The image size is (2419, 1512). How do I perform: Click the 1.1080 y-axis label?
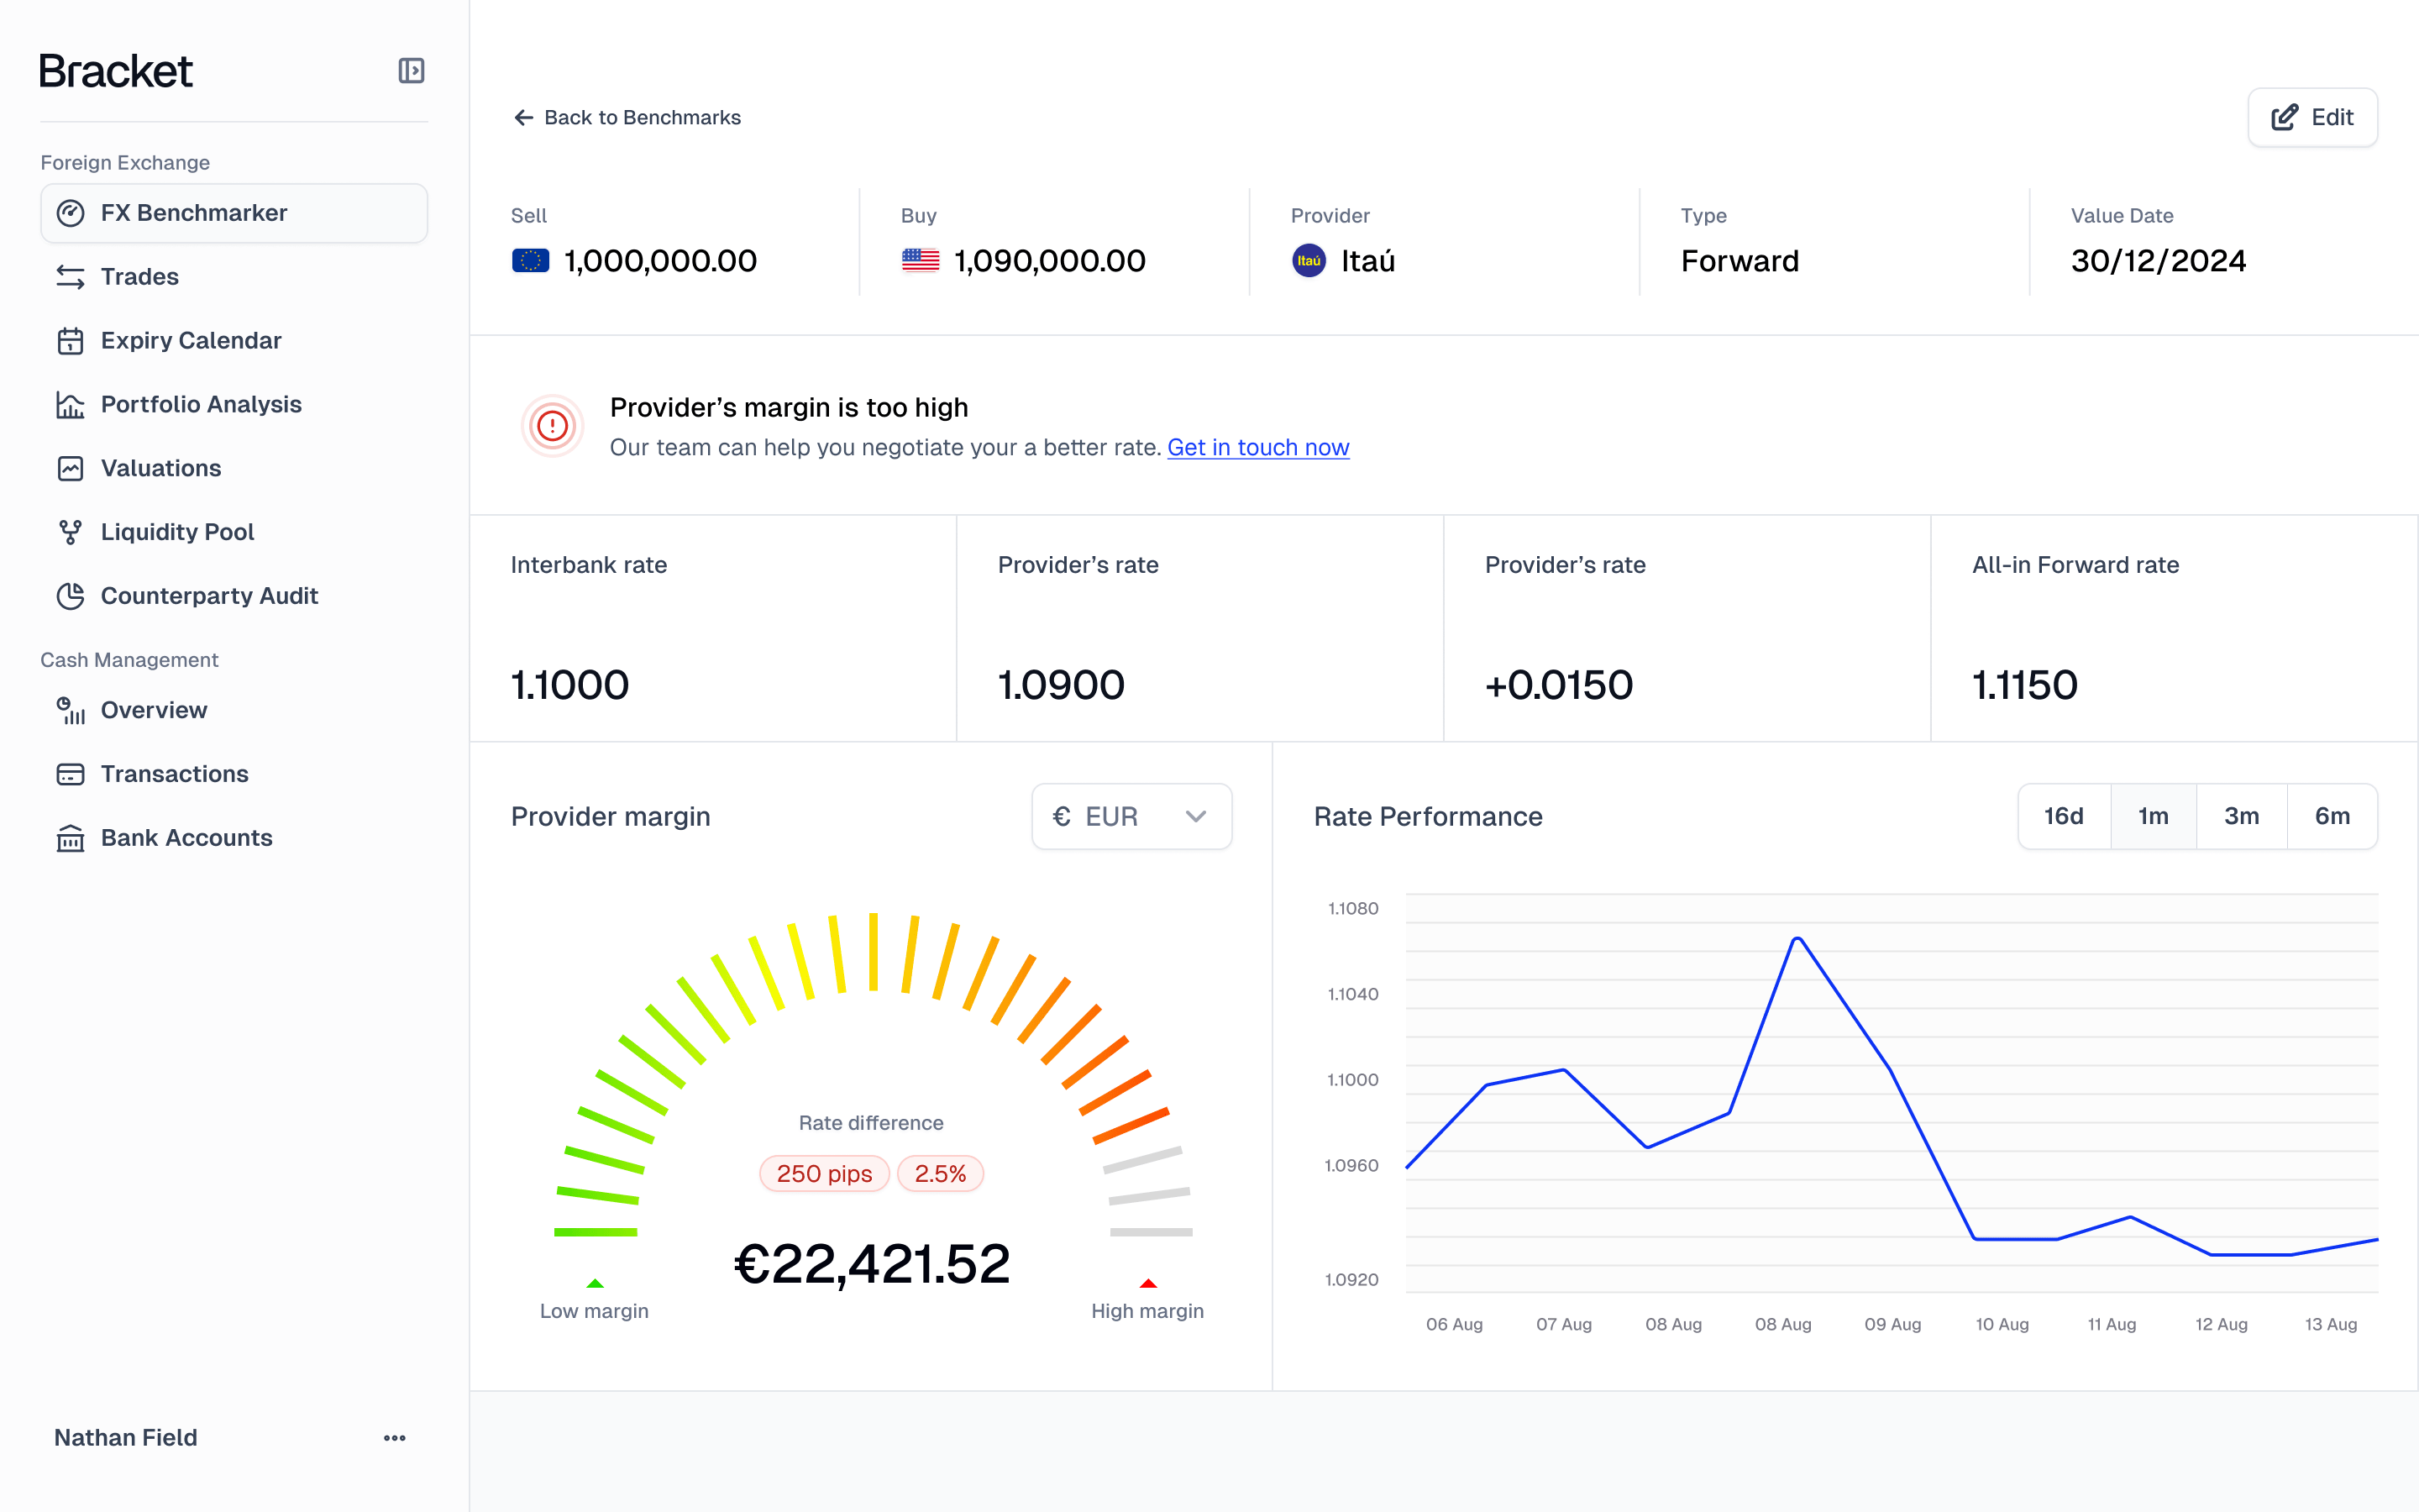pos(1352,908)
